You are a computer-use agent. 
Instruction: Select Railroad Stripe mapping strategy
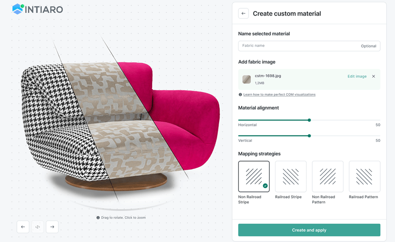(x=291, y=176)
